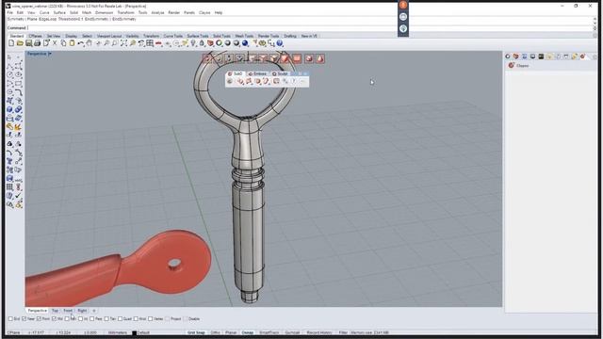The image size is (603, 339).
Task: Toggle Osnap in status bar
Action: [247, 332]
